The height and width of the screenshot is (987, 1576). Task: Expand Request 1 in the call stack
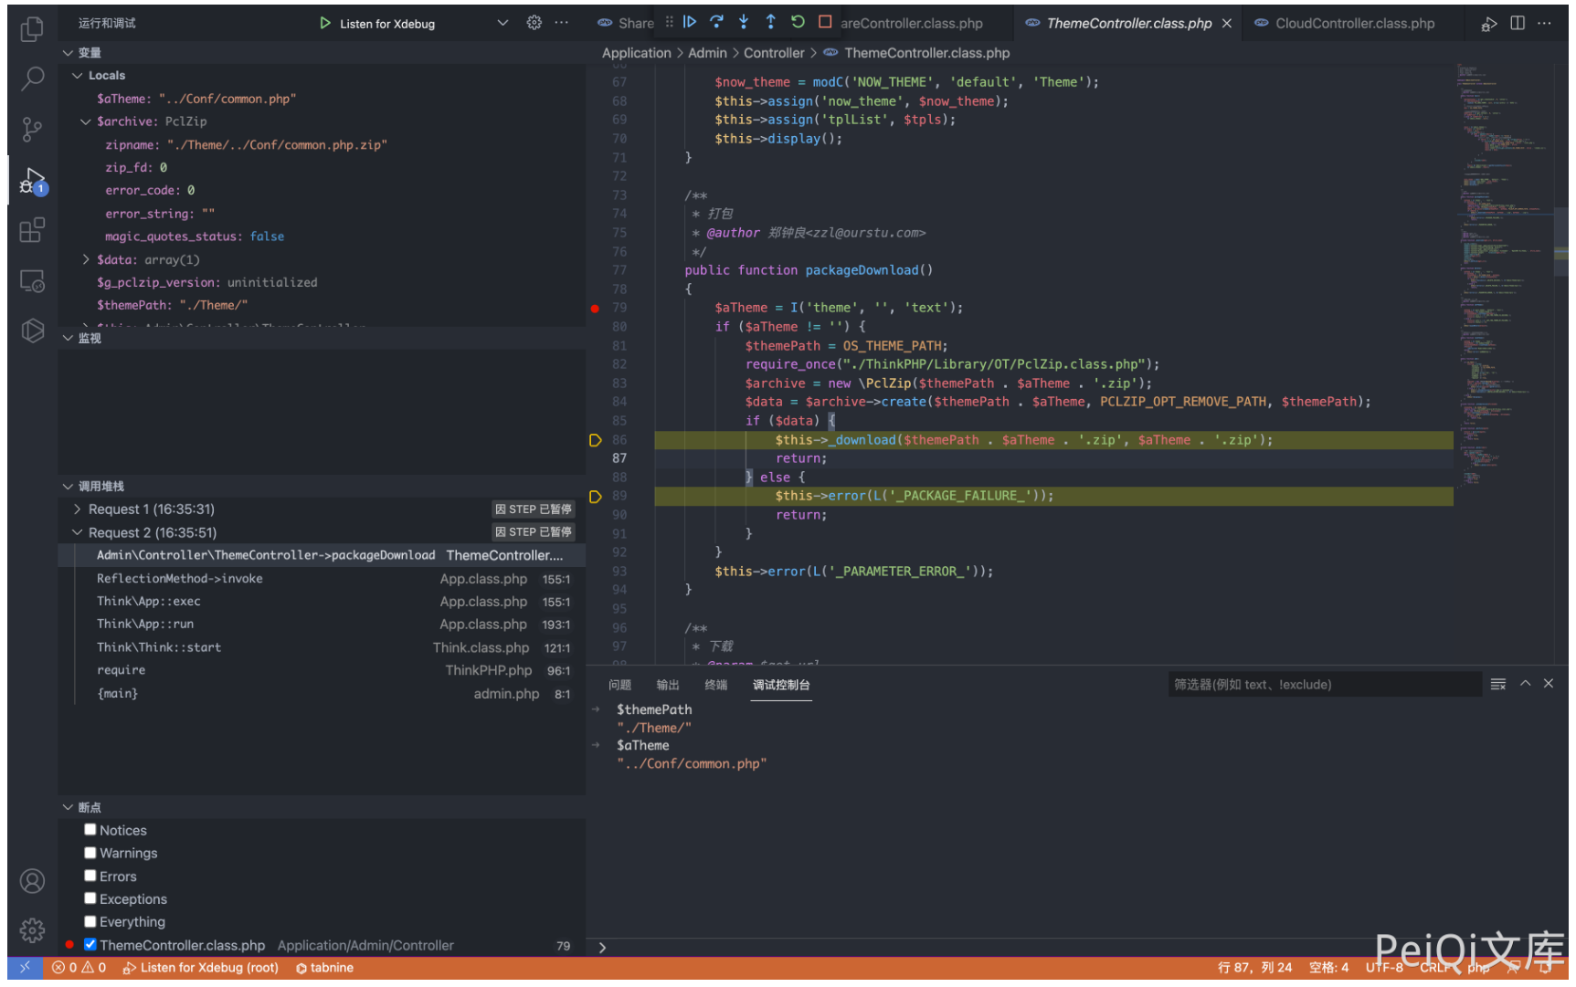(78, 509)
